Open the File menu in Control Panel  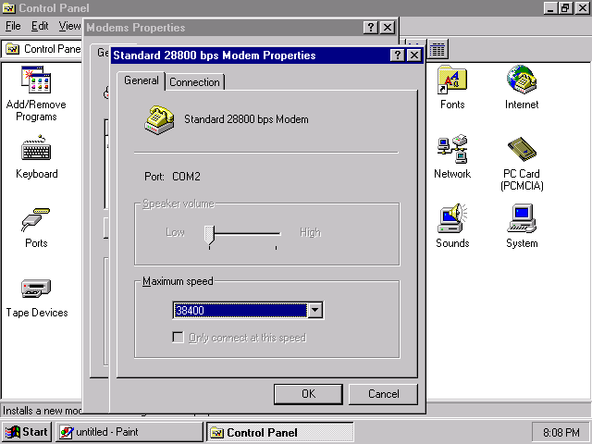[13, 26]
